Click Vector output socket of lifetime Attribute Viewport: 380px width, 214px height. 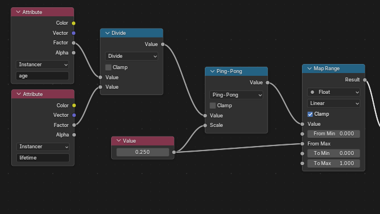click(74, 115)
